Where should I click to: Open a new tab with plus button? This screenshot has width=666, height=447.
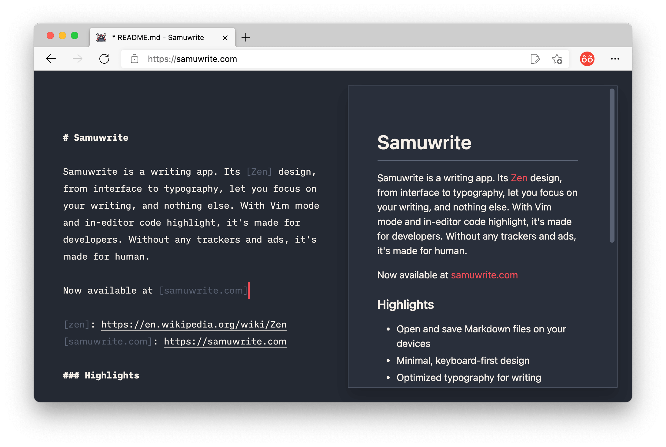pyautogui.click(x=245, y=37)
